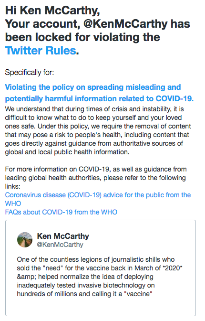205x321 pixels.
Task: Click Ken McCarthy's round profile avatar
Action: (x=25, y=240)
